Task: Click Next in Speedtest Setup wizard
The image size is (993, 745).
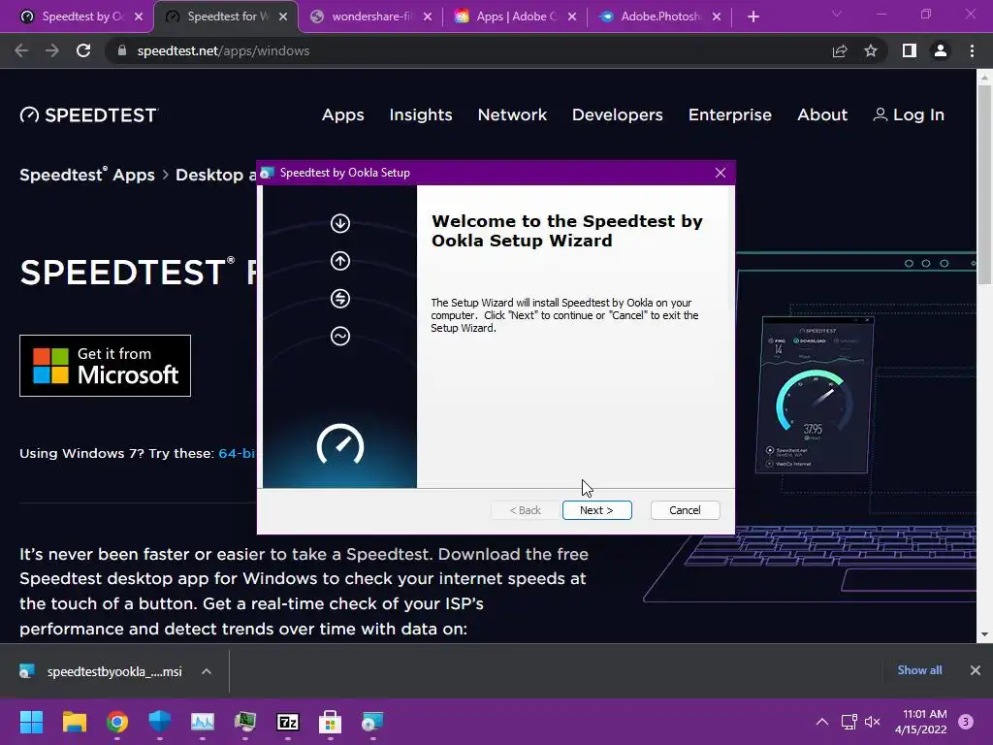Action: click(596, 510)
